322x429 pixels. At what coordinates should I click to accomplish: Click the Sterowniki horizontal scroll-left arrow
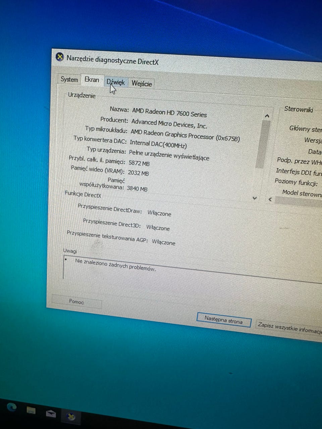270,199
